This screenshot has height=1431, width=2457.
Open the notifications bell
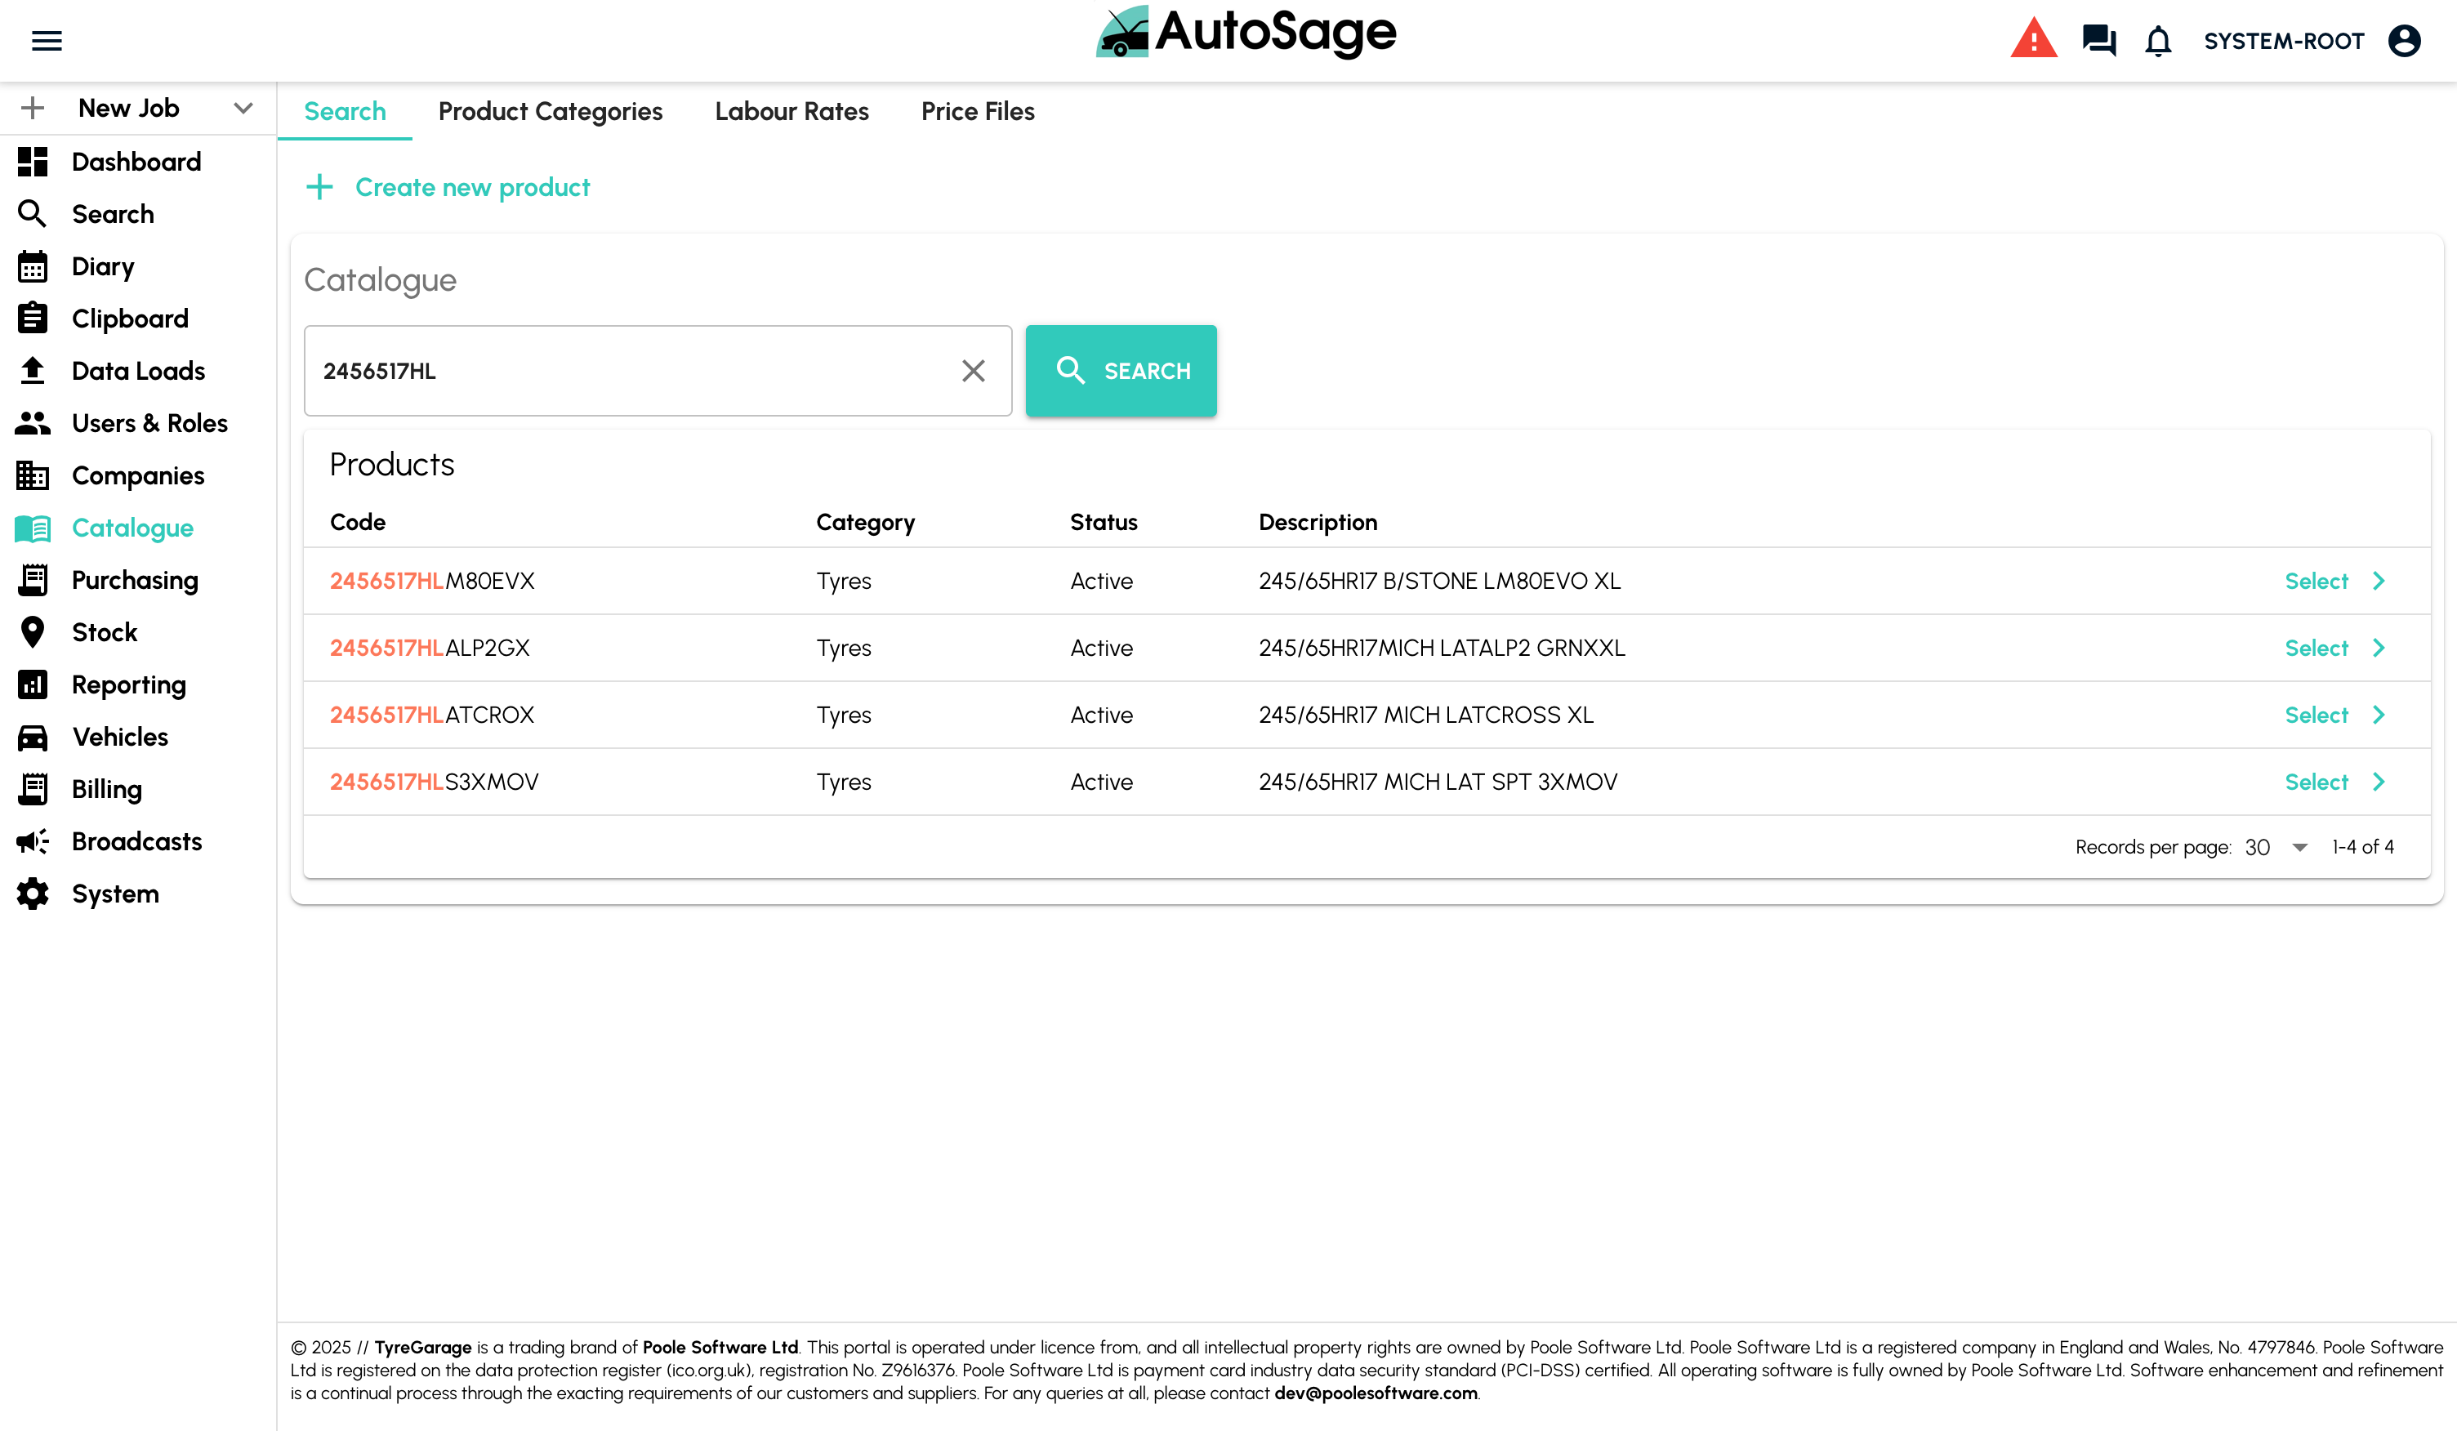click(2159, 40)
